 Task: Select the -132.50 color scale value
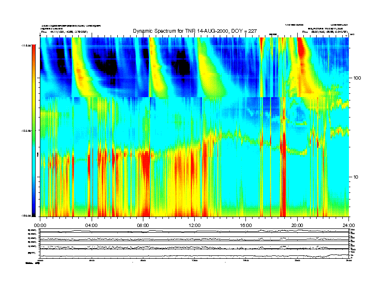[x=26, y=131]
